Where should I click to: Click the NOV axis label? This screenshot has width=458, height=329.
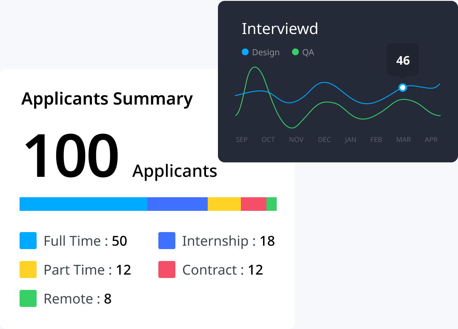coord(296,139)
